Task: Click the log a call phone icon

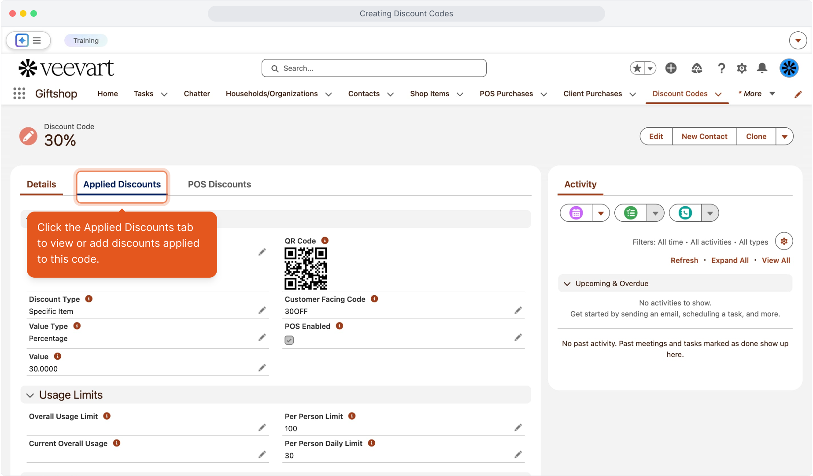Action: coord(685,213)
